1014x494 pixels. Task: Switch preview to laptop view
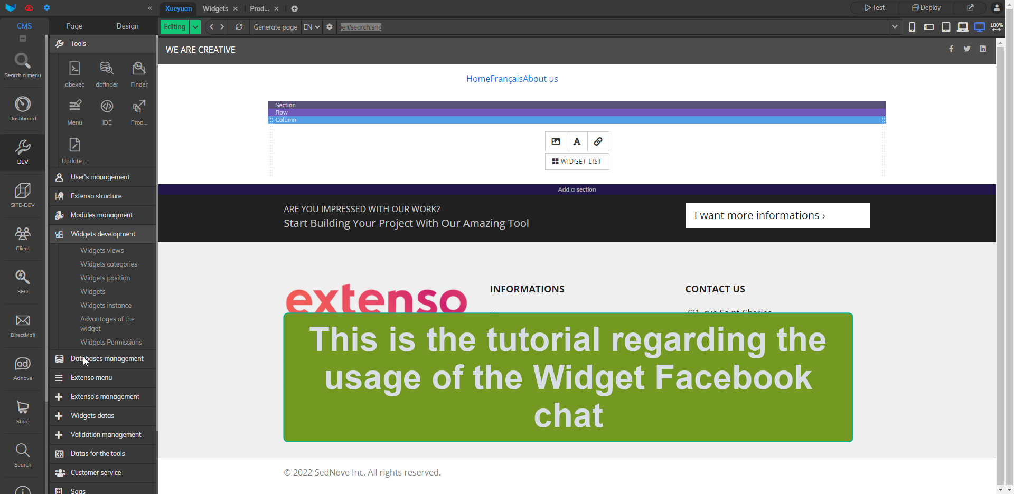[963, 27]
